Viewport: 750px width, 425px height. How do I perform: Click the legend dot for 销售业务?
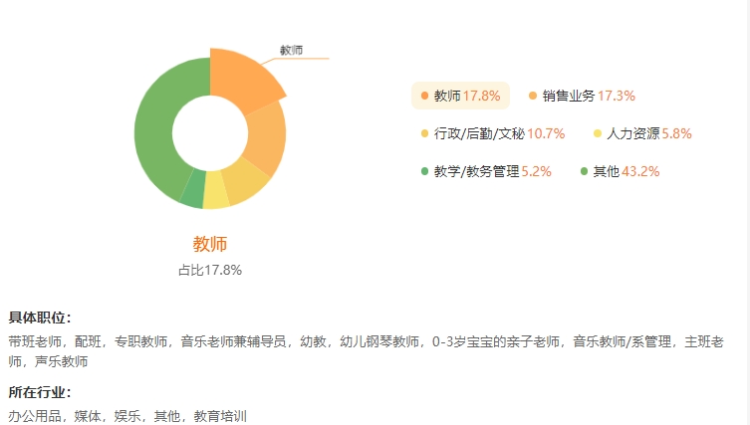click(533, 97)
